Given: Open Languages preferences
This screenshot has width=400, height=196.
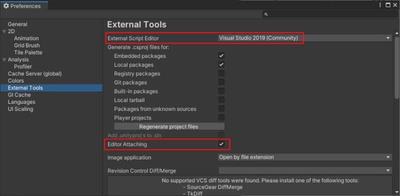Looking at the screenshot, I should pyautogui.click(x=21, y=102).
